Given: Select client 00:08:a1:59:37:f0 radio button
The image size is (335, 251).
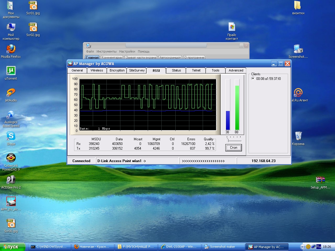Looking at the screenshot, I should tap(253, 78).
